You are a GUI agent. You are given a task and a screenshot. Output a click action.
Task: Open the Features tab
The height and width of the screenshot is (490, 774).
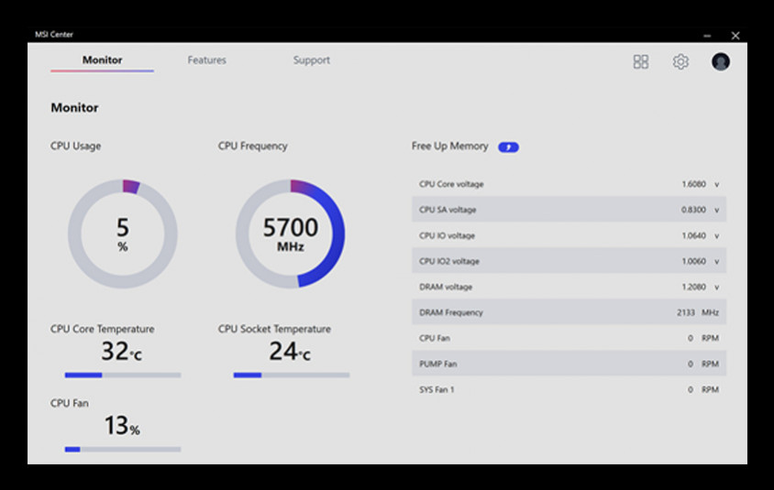tap(206, 60)
